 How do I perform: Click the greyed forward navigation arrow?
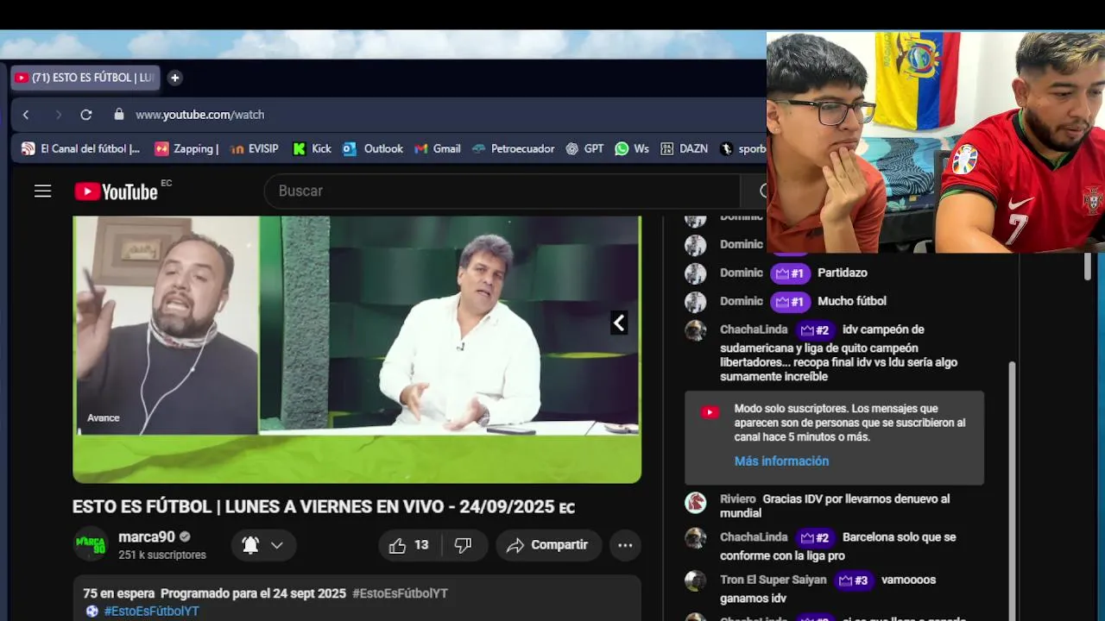[x=58, y=115]
